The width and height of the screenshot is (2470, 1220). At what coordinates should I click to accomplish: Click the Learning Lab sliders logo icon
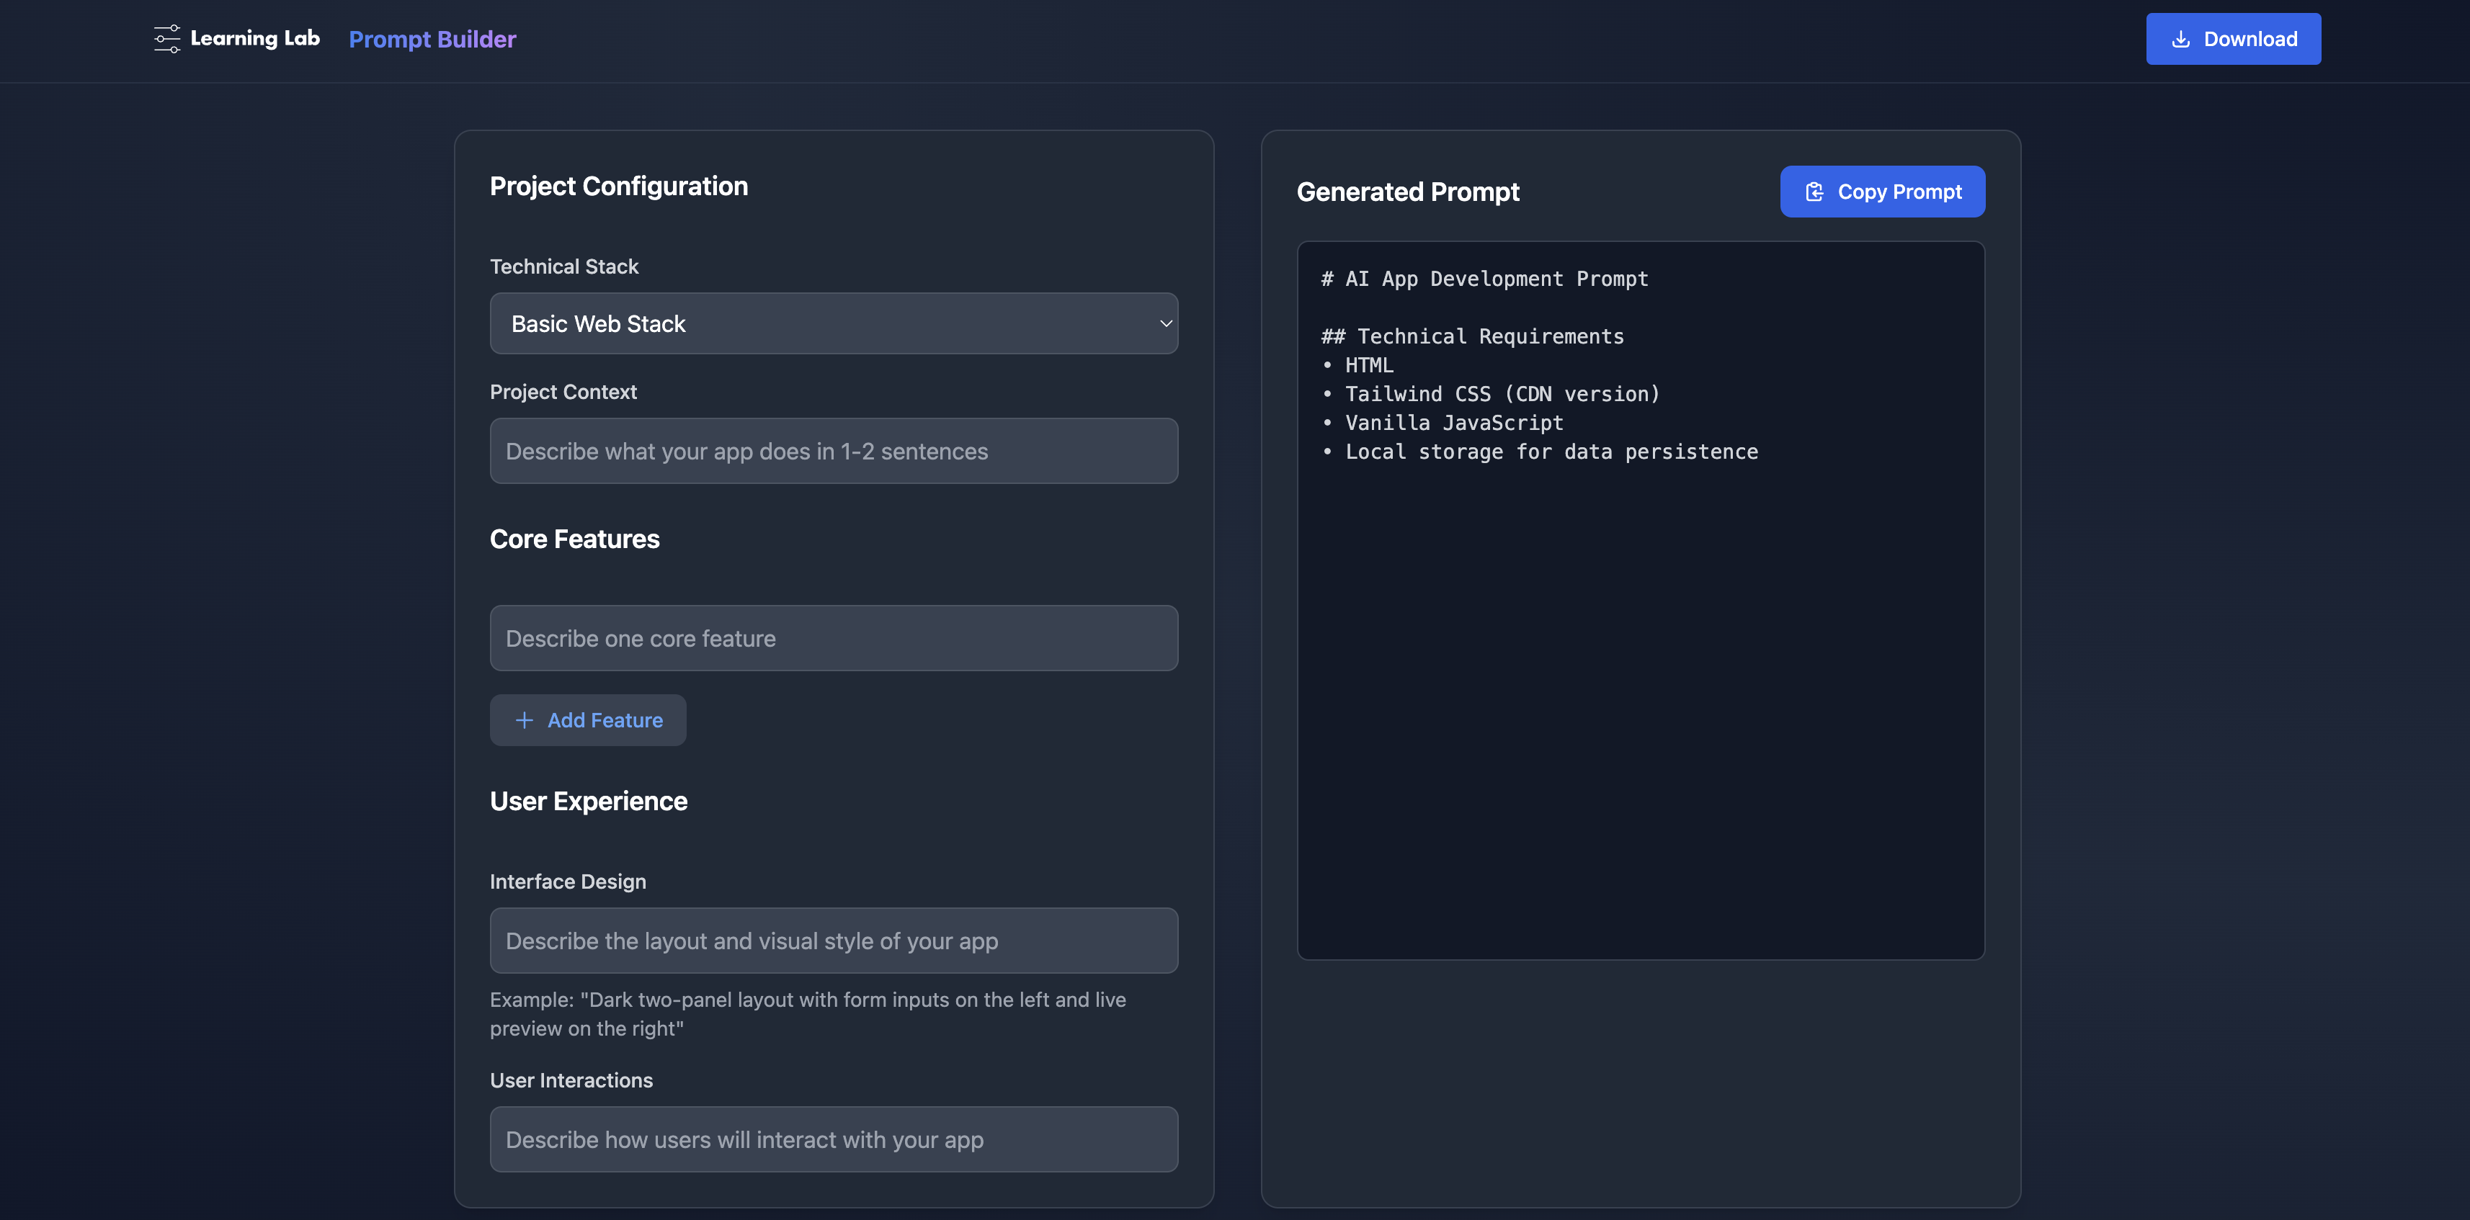tap(167, 38)
